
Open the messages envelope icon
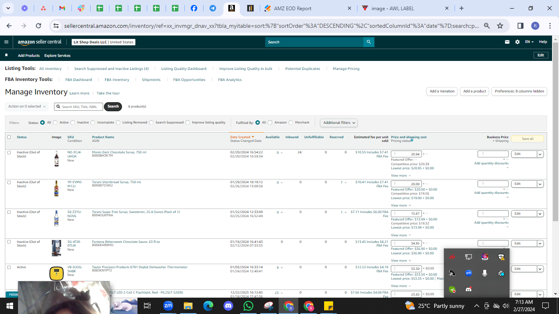tap(507, 42)
